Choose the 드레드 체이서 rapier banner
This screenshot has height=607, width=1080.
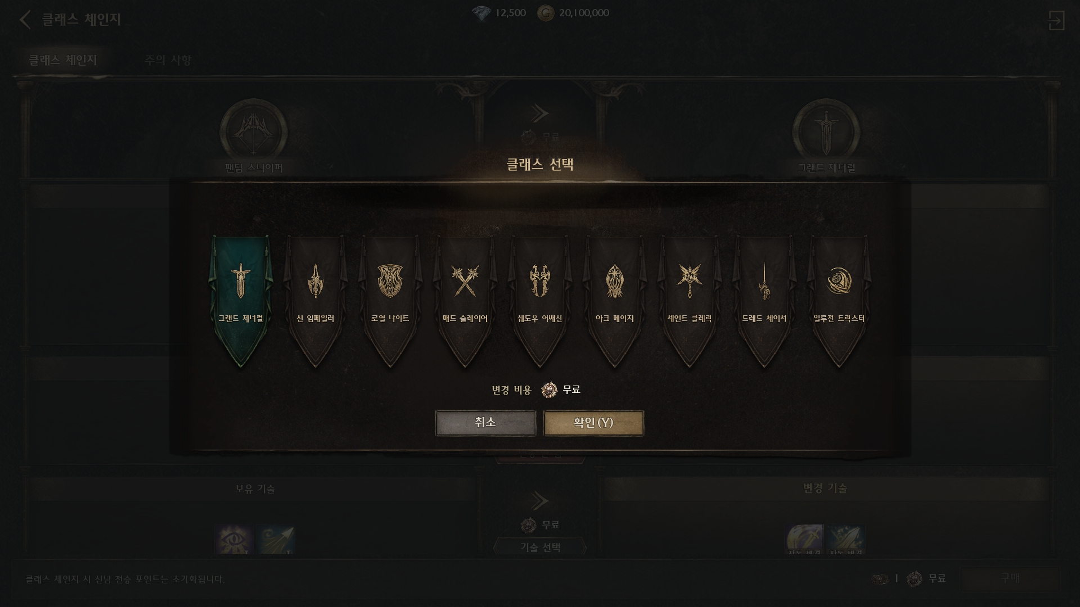coord(764,301)
